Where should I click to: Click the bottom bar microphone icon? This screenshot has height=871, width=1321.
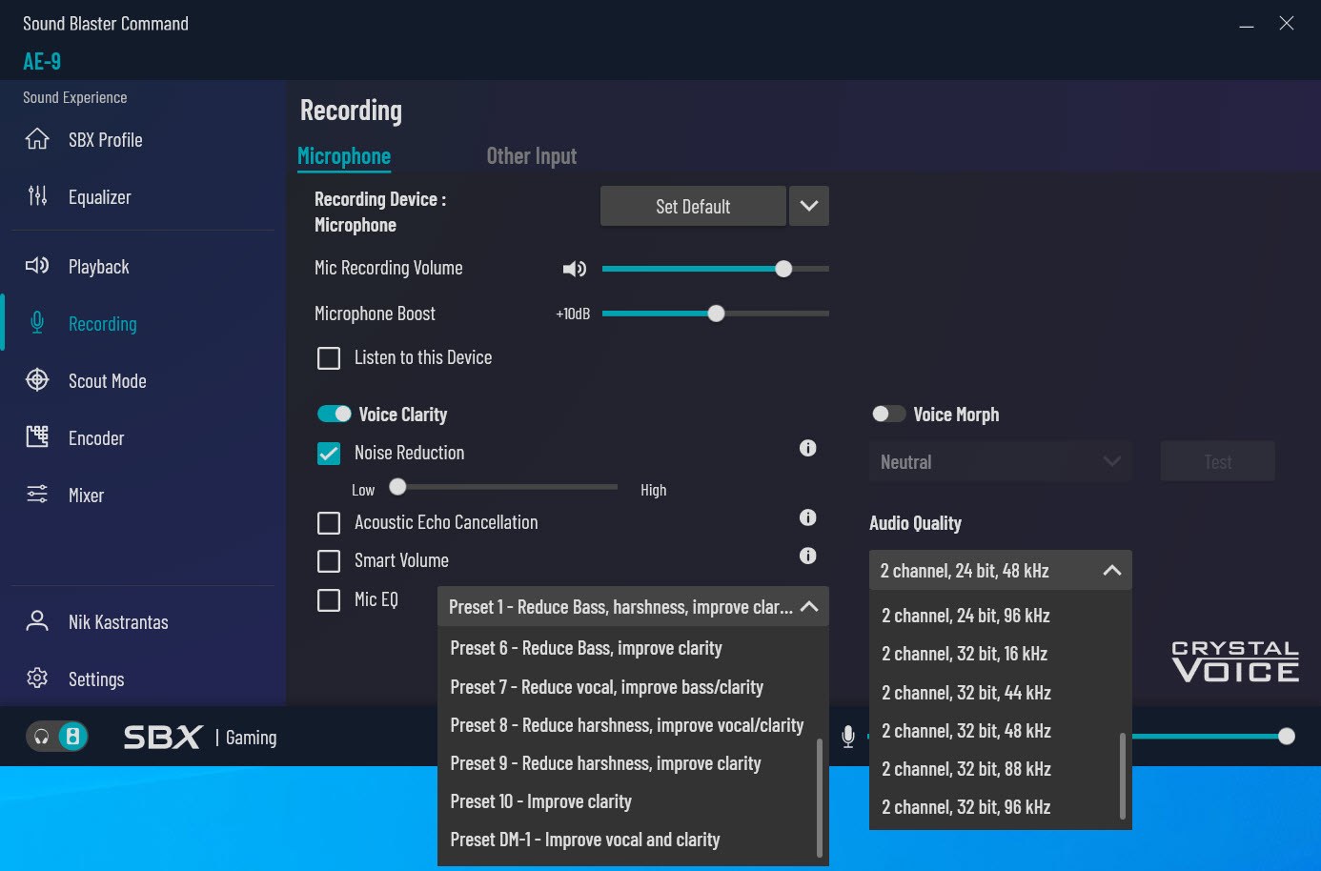click(848, 736)
